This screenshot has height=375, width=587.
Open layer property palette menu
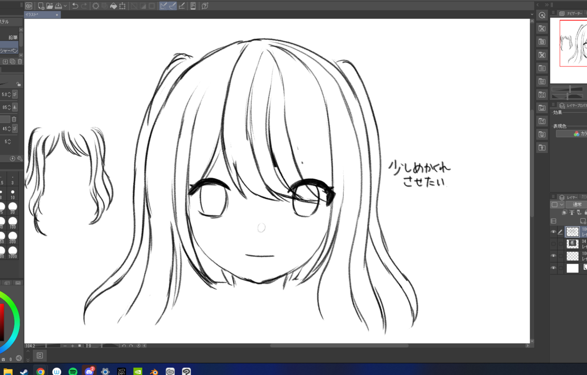point(553,105)
